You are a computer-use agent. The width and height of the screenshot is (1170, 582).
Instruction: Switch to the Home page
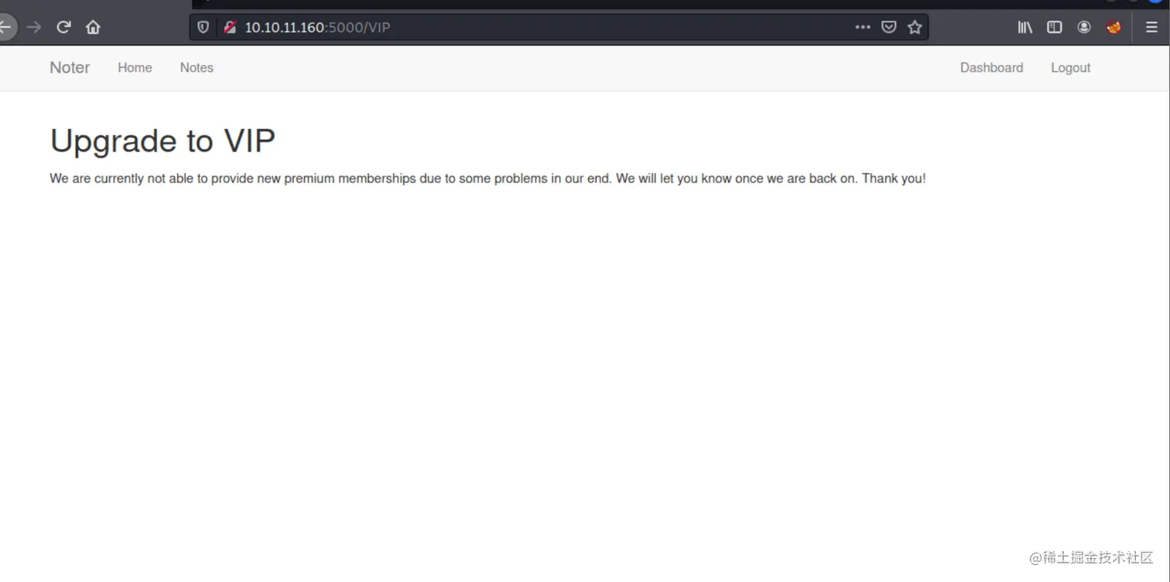(x=135, y=68)
